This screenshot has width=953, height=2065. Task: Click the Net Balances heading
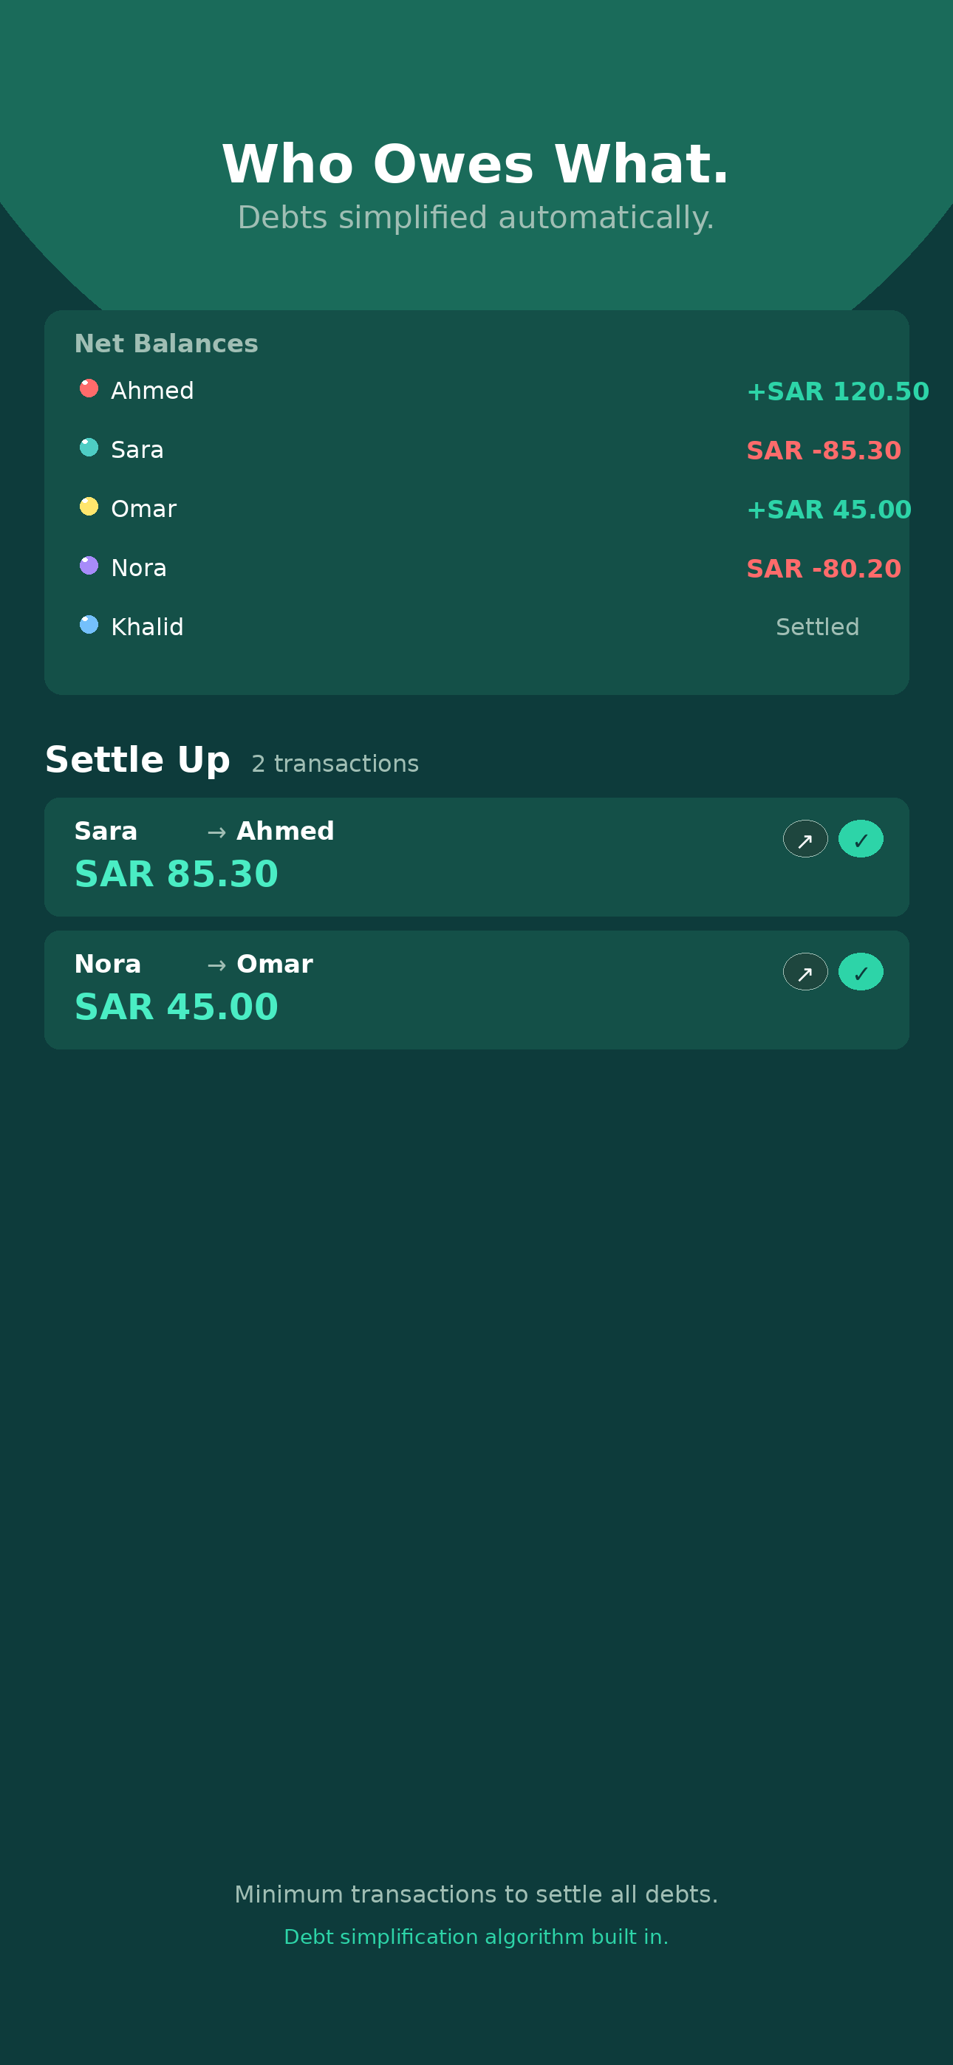pyautogui.click(x=166, y=344)
